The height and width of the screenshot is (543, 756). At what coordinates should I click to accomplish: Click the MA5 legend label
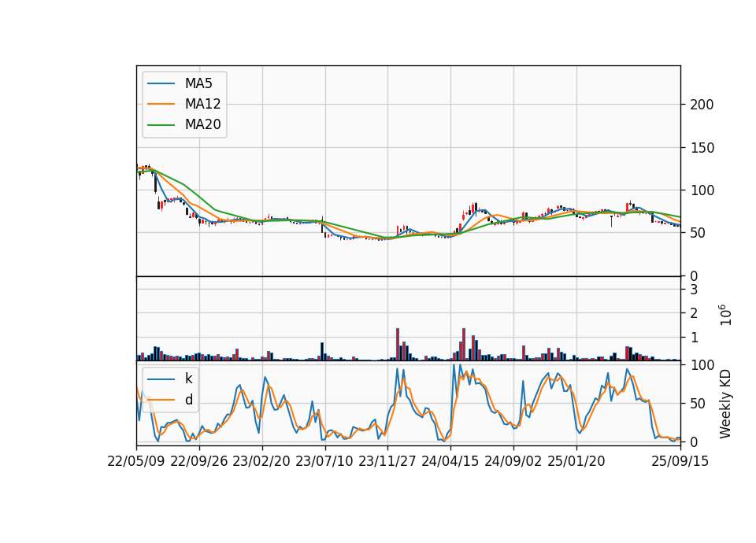(198, 83)
